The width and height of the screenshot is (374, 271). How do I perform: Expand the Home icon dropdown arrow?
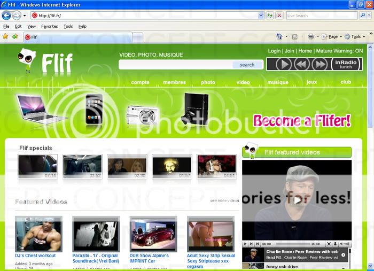(286, 36)
